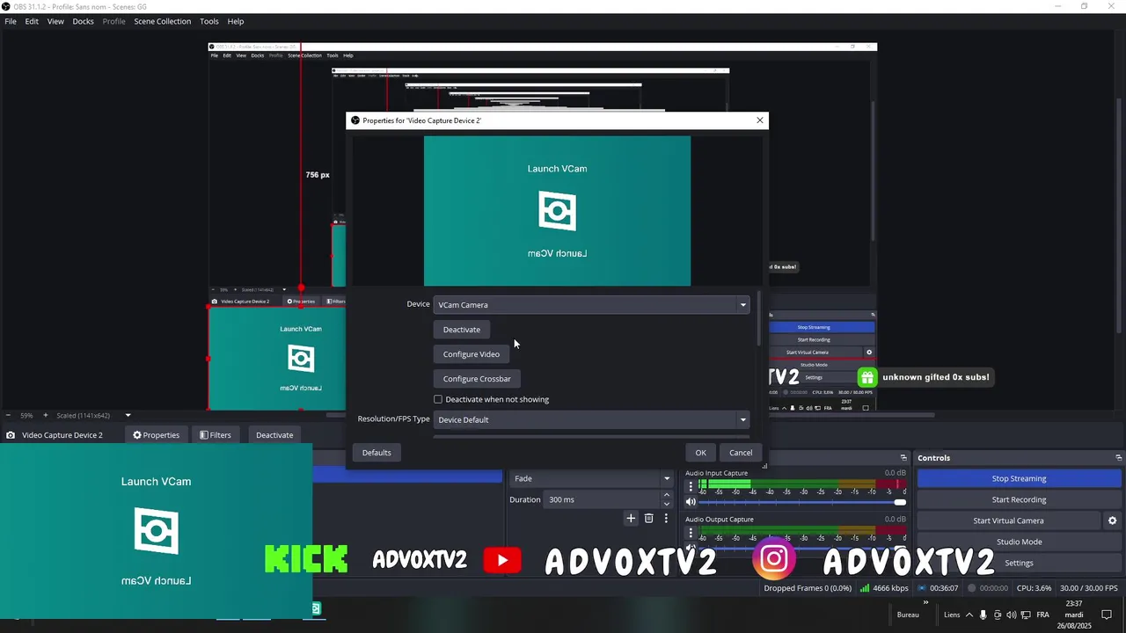
Task: Zoom in the preview with plus icon
Action: coord(46,416)
